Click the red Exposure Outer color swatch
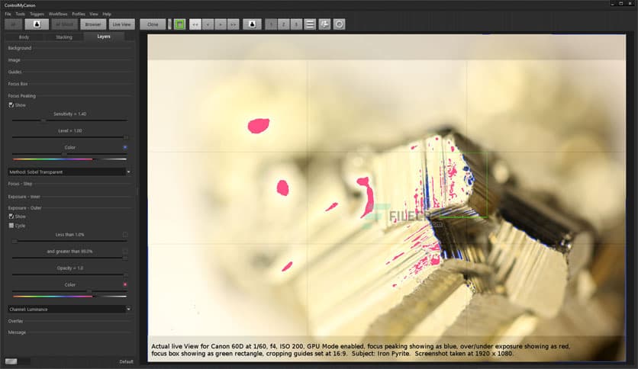Screen dimensions: 638x369 tap(125, 284)
